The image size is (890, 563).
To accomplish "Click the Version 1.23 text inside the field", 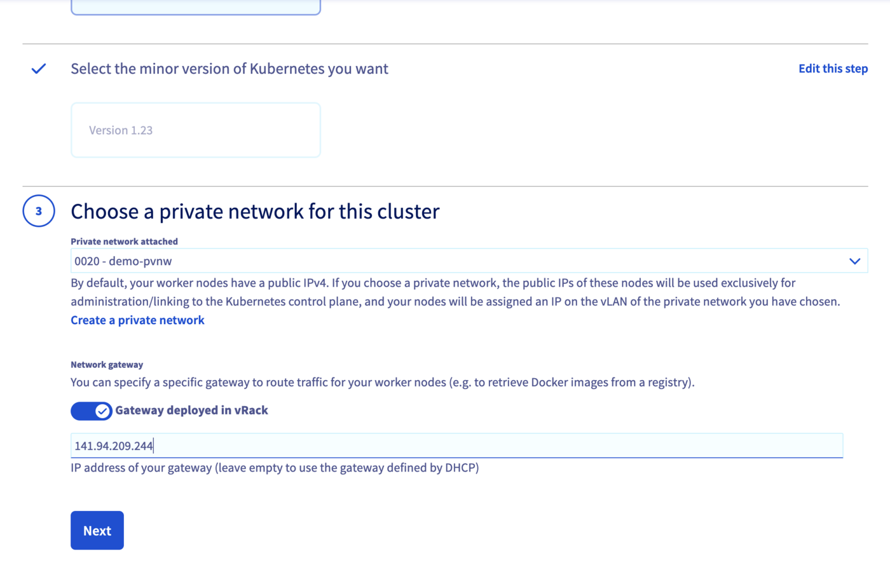I will tap(120, 130).
